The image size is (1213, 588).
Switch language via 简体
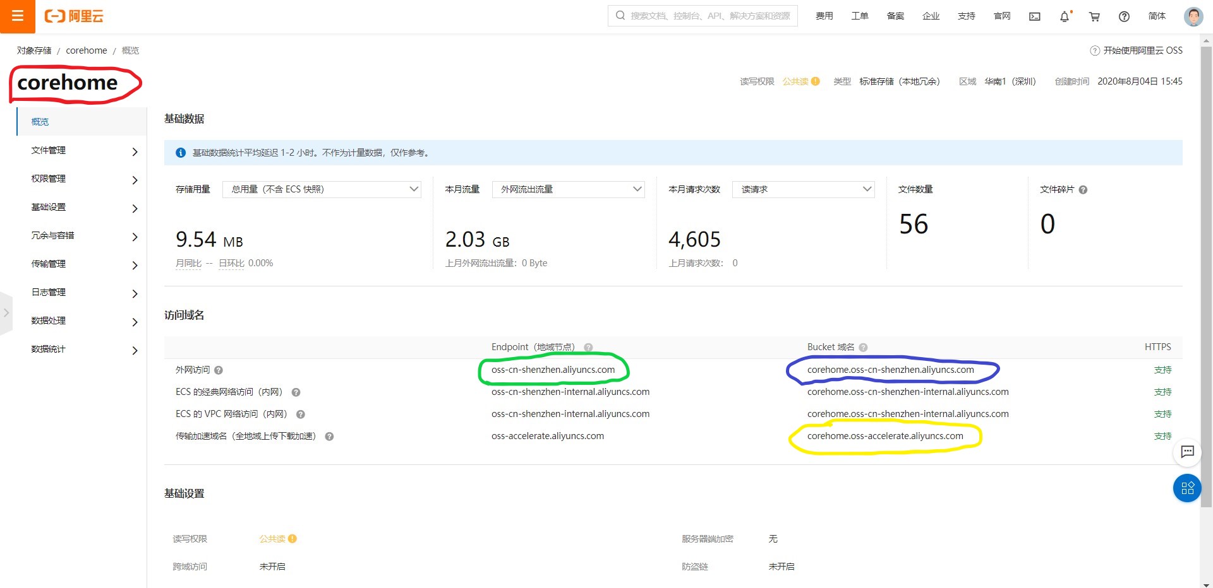coord(1157,16)
